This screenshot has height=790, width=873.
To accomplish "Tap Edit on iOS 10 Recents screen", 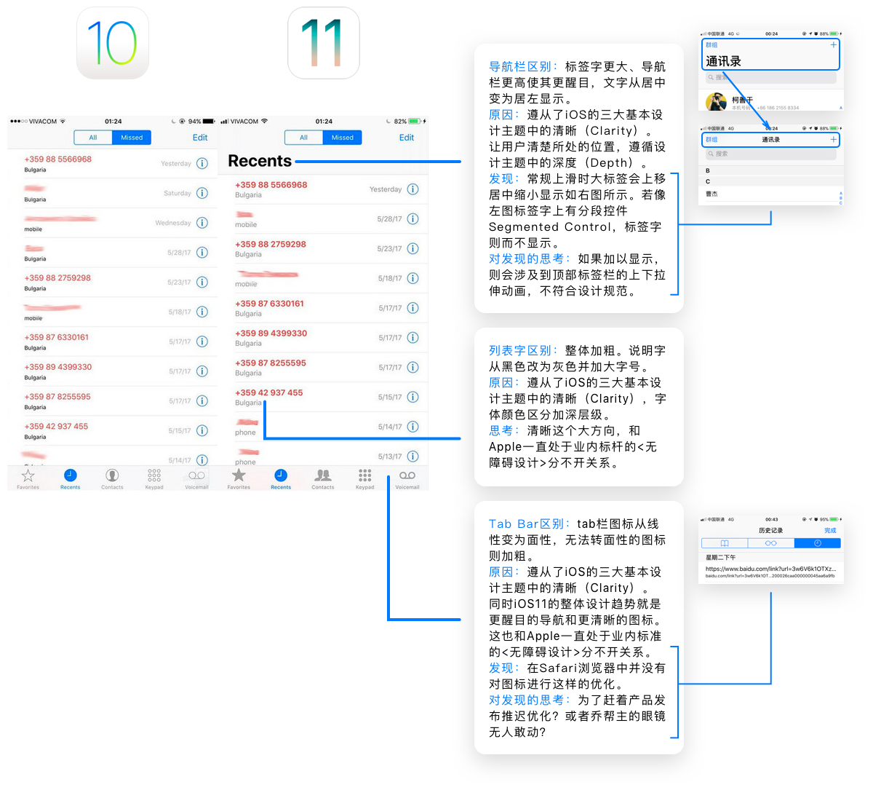I will (x=200, y=138).
